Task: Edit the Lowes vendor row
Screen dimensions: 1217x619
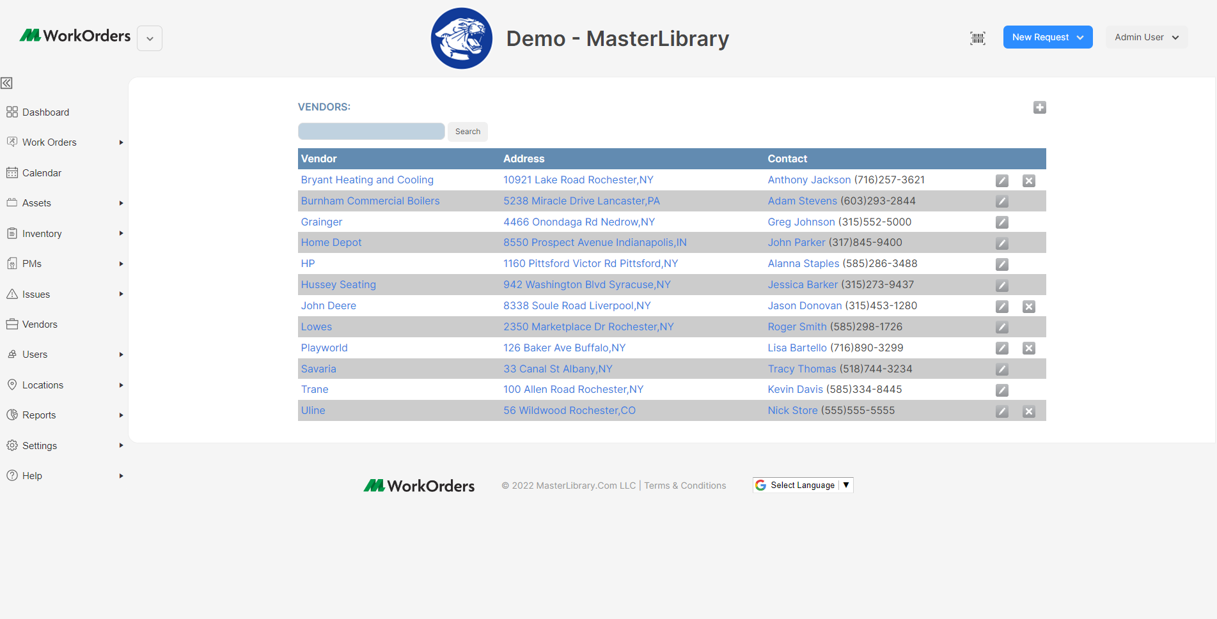Action: point(1001,327)
